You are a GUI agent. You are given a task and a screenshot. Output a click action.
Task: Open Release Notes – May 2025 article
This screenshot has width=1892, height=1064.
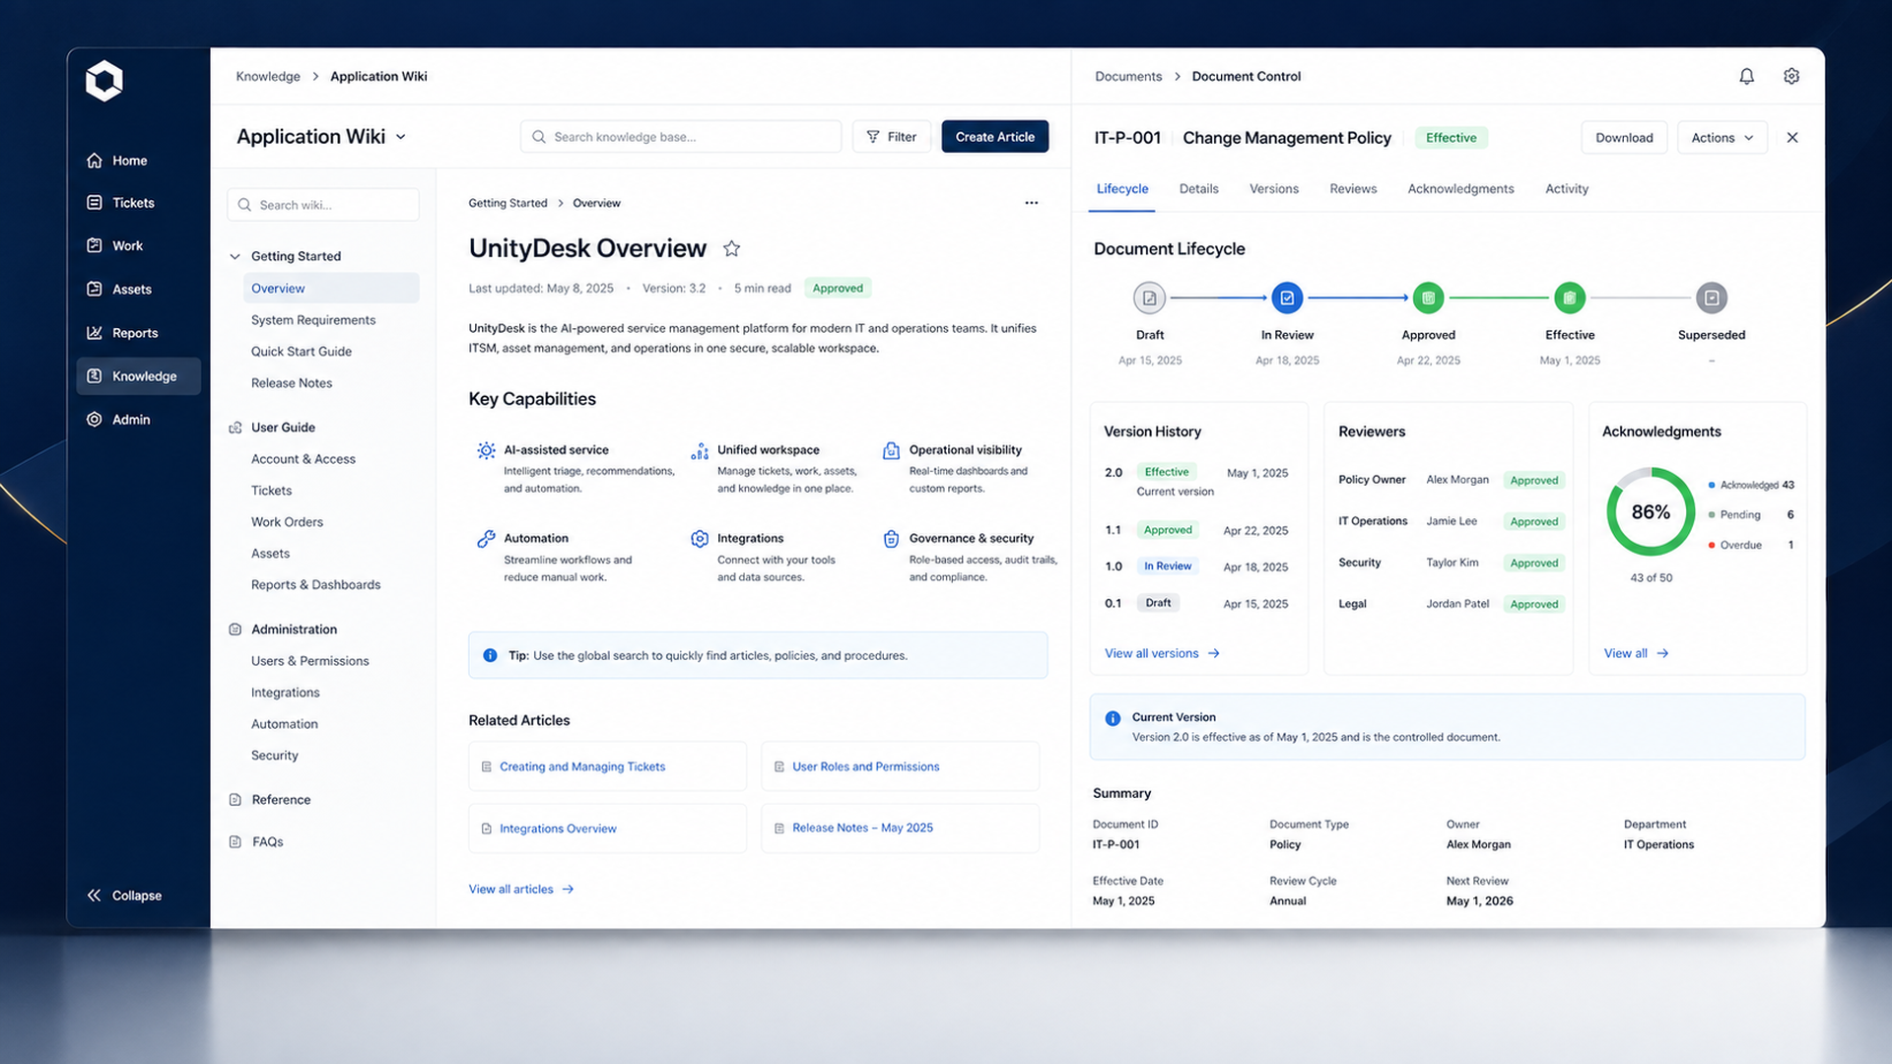tap(900, 829)
